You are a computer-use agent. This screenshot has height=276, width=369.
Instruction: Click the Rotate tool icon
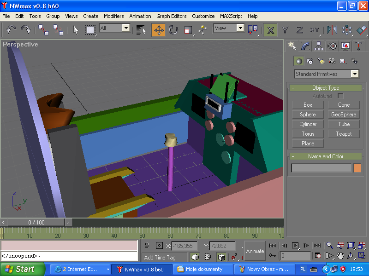173,30
